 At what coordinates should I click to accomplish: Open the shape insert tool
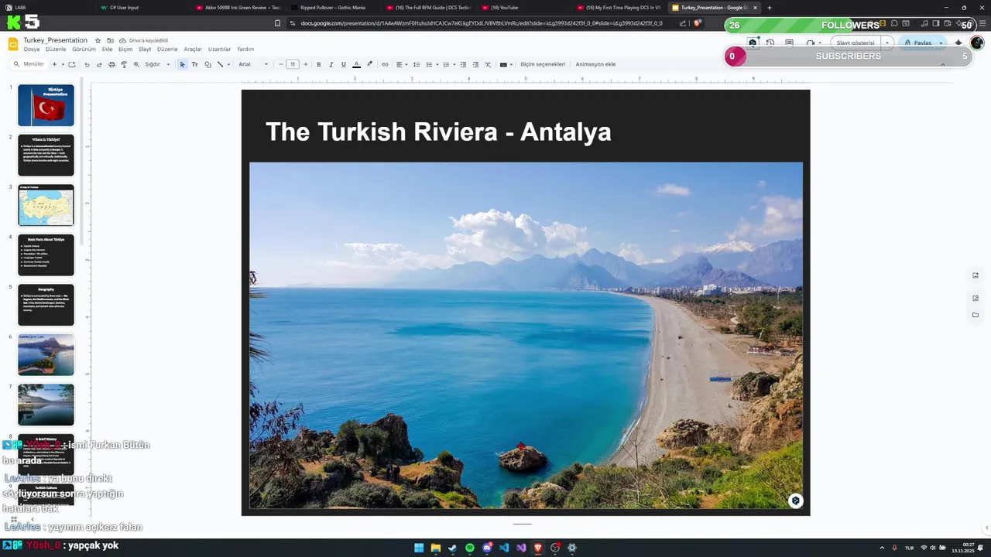[x=207, y=64]
